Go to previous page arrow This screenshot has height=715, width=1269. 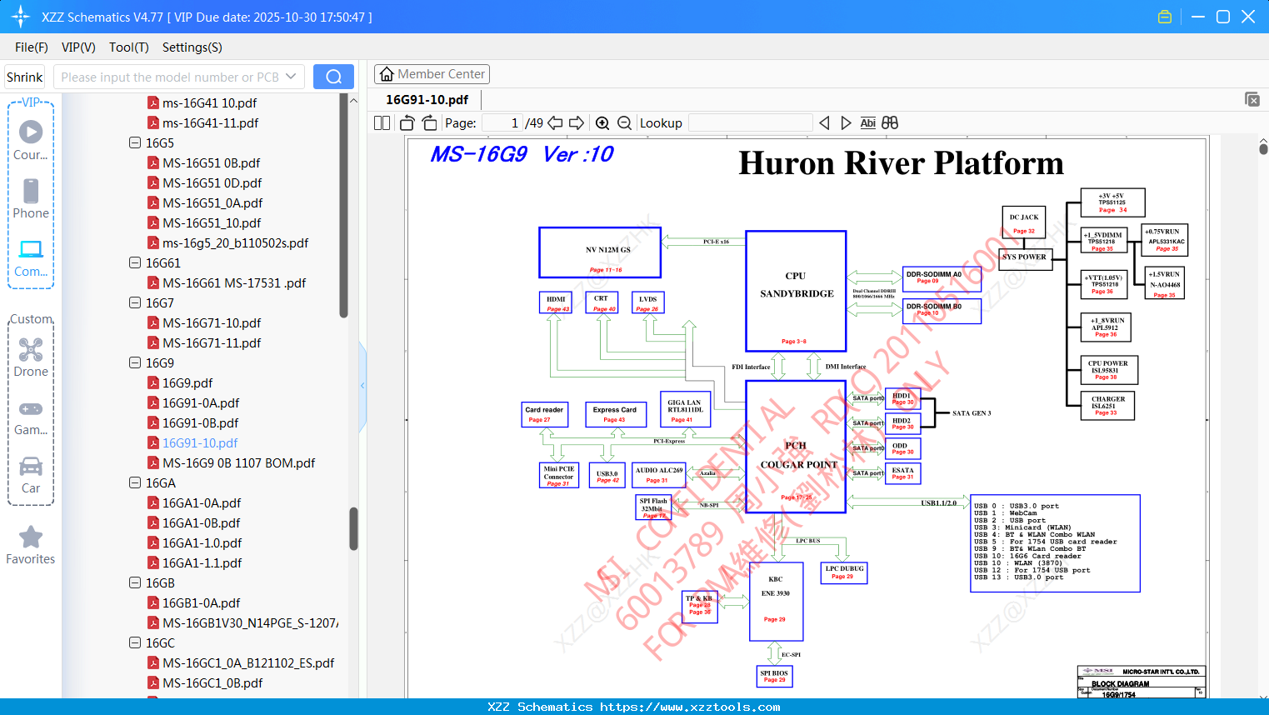[555, 122]
